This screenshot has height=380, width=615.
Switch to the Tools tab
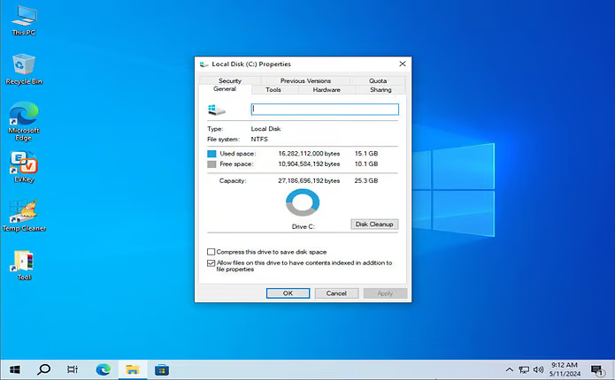273,90
